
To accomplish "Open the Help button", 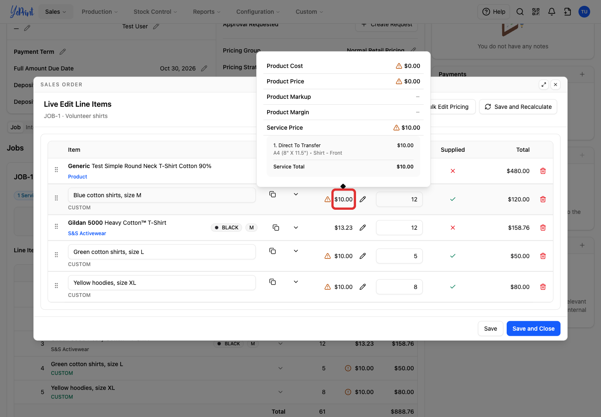I will [x=494, y=12].
